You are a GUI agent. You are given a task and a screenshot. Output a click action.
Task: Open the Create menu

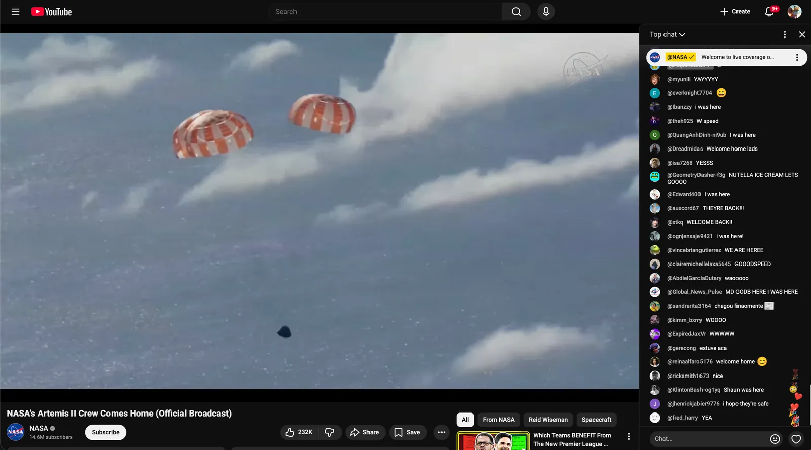click(735, 12)
